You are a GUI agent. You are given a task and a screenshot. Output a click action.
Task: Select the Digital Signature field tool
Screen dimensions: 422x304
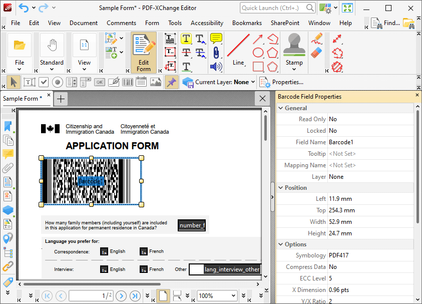[114, 82]
